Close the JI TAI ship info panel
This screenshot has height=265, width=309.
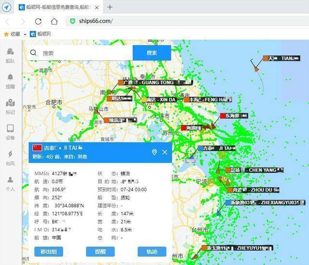165,152
